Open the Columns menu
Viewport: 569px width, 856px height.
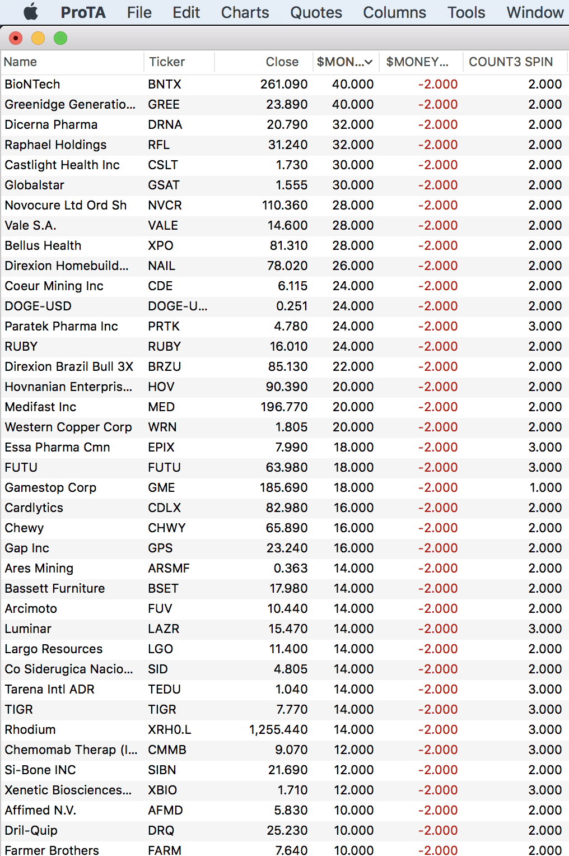pyautogui.click(x=394, y=12)
